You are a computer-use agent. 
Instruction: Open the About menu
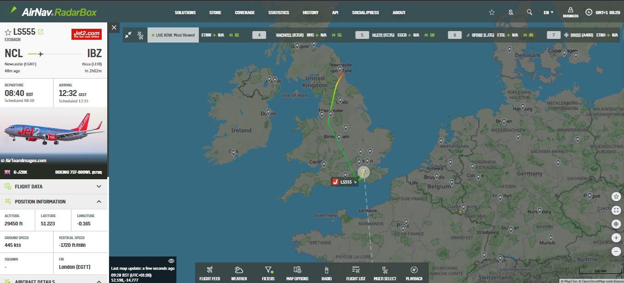(x=399, y=12)
